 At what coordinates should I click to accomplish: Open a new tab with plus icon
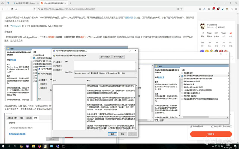(70, 3)
